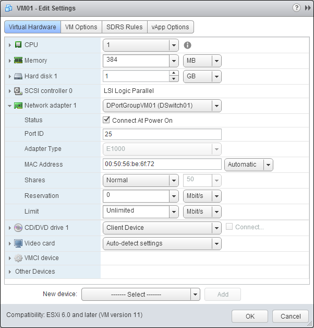Screen dimensions: 314x328
Task: Click the SCSI controller 0 icon
Action: pos(18,91)
